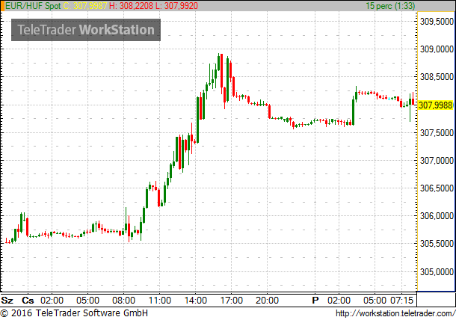Click the 07:15 time axis label
This screenshot has width=456, height=320.
click(x=402, y=300)
